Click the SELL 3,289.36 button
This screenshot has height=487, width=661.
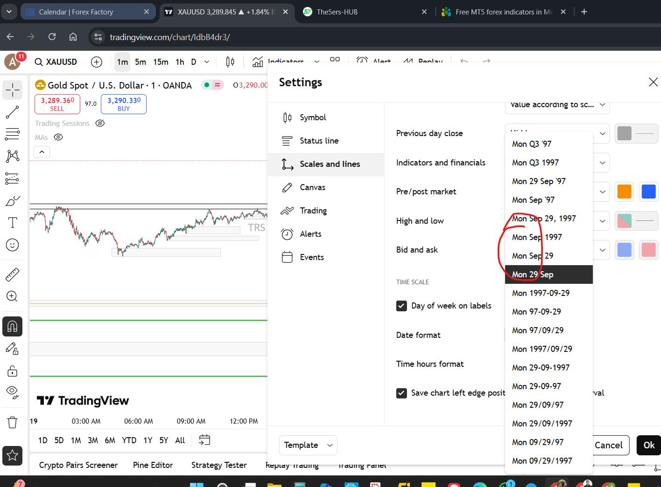coord(57,104)
